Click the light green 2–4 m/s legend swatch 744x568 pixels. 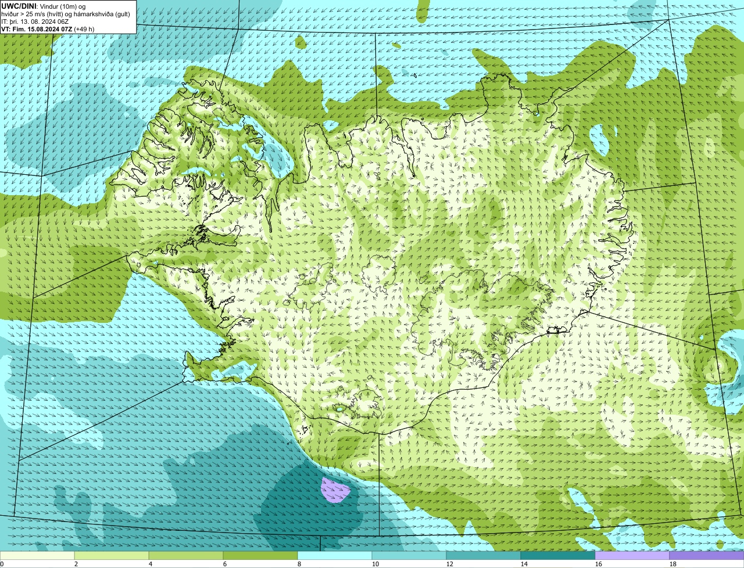click(112, 555)
